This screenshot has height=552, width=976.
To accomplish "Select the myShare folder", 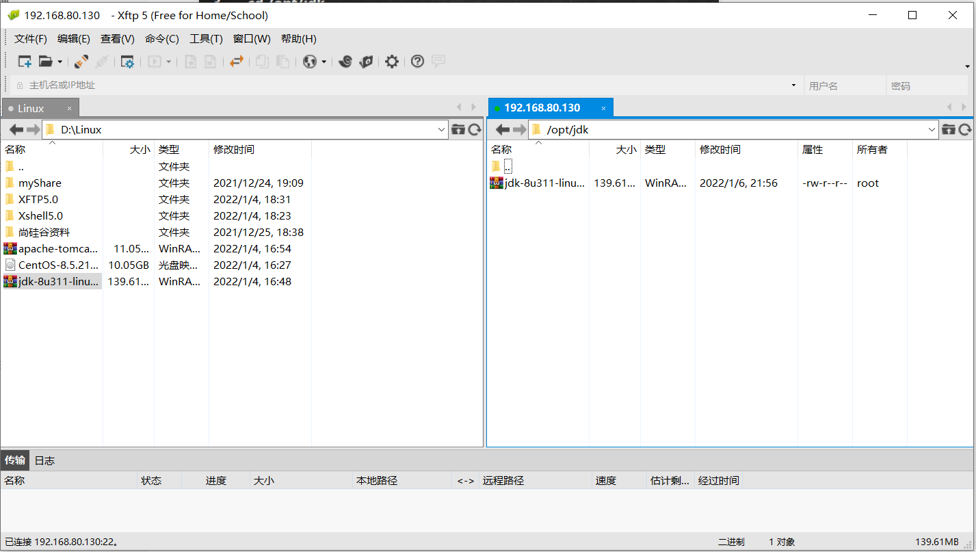I will pos(40,183).
